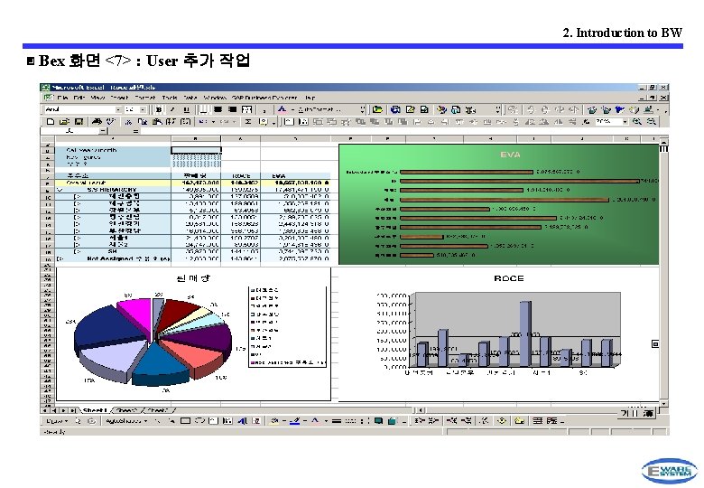Click the Fill Color bucket icon
Image resolution: width=704 pixels, height=488 pixels.
(x=274, y=421)
